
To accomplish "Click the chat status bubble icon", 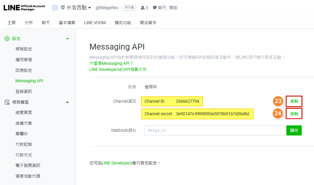I will (155, 8).
